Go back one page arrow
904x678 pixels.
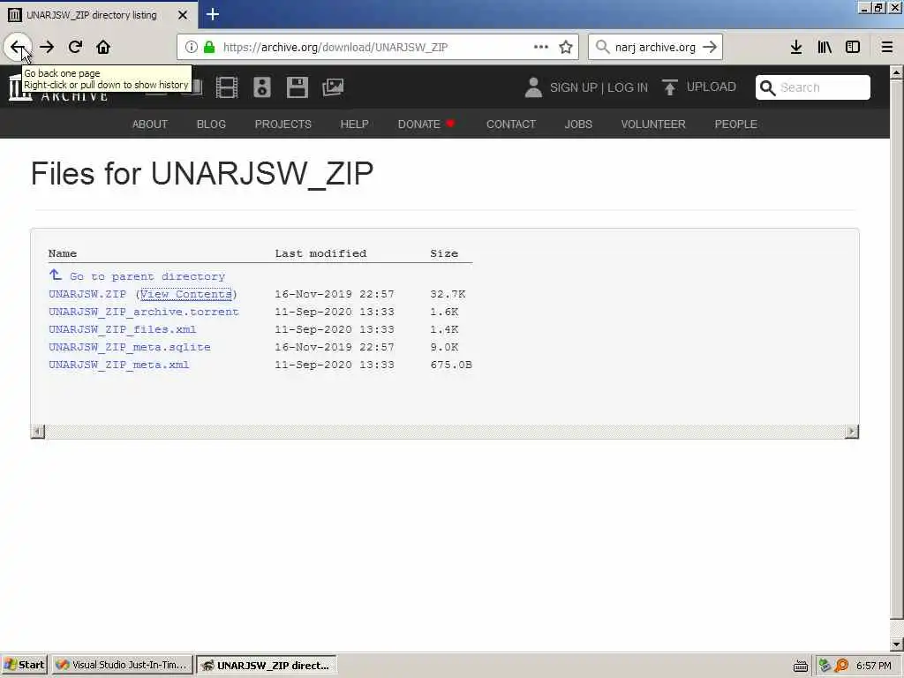coord(18,47)
